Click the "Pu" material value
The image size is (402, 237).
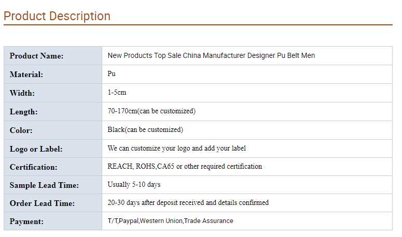coord(112,74)
